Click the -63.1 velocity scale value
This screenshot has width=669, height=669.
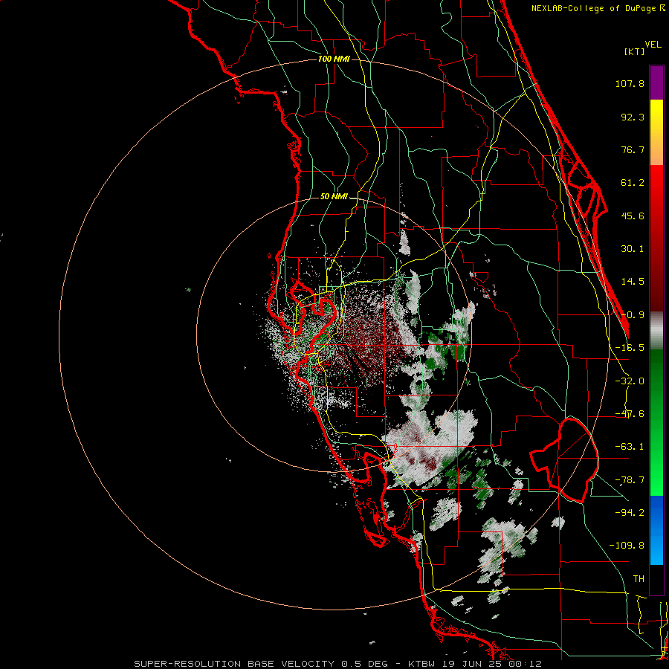tap(630, 447)
